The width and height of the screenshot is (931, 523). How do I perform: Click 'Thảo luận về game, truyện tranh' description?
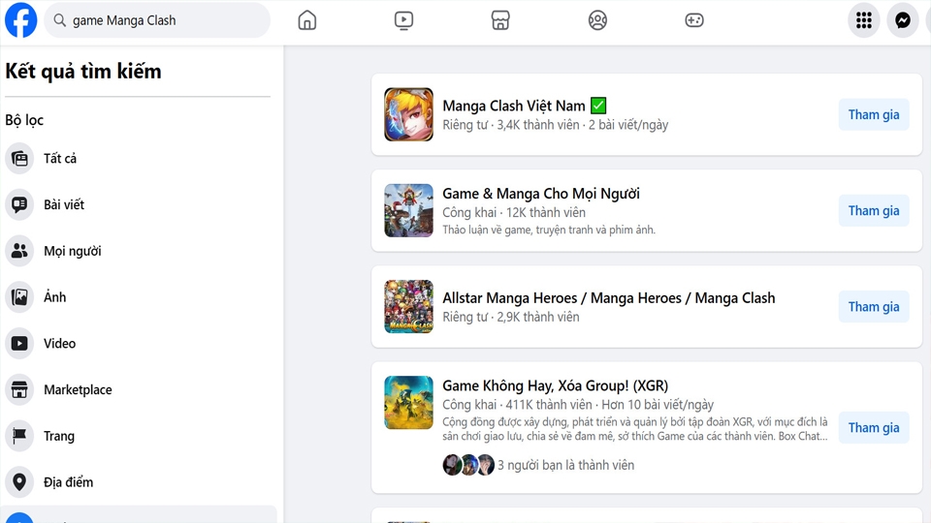[x=549, y=230]
